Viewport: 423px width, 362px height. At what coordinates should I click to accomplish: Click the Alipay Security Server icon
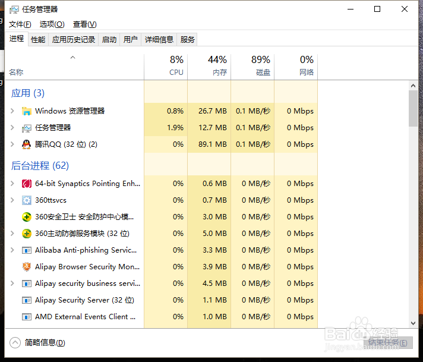[26, 300]
